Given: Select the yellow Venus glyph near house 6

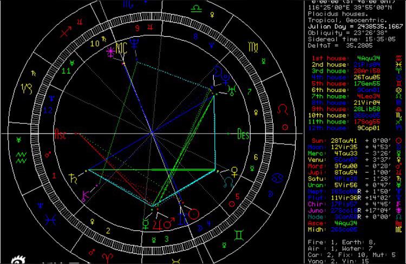Looking at the screenshot, I should 234,171.
